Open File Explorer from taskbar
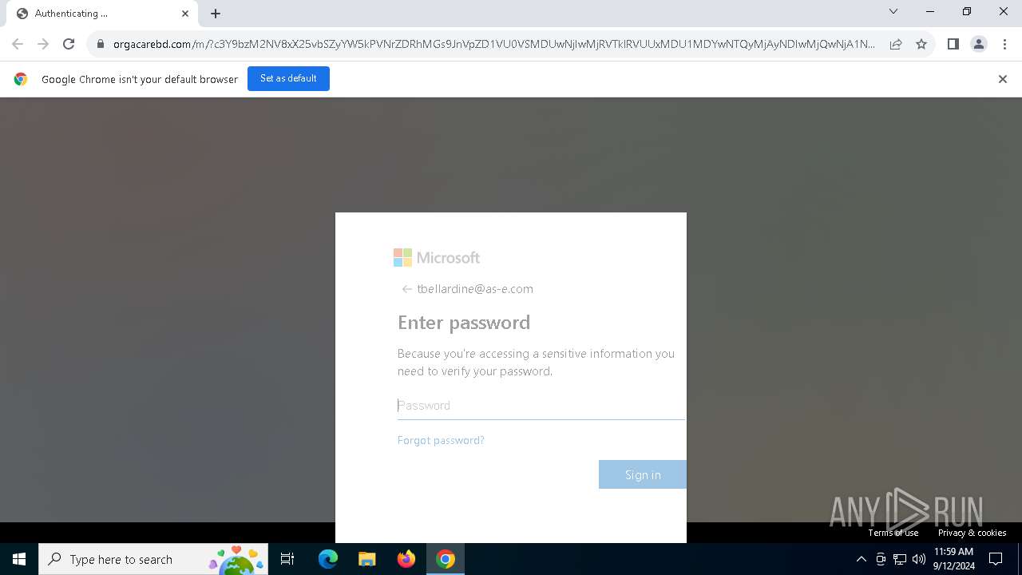Viewport: 1022px width, 575px height. (x=366, y=559)
